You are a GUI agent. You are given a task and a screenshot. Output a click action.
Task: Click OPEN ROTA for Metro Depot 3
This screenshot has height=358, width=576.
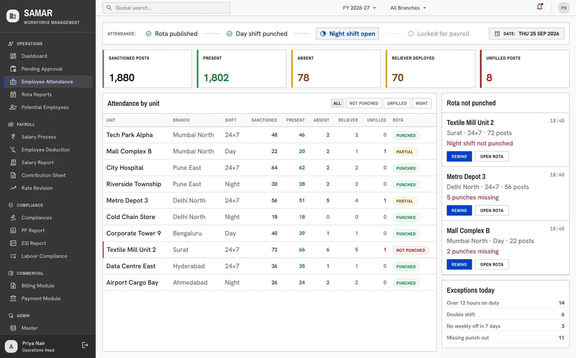(x=492, y=210)
